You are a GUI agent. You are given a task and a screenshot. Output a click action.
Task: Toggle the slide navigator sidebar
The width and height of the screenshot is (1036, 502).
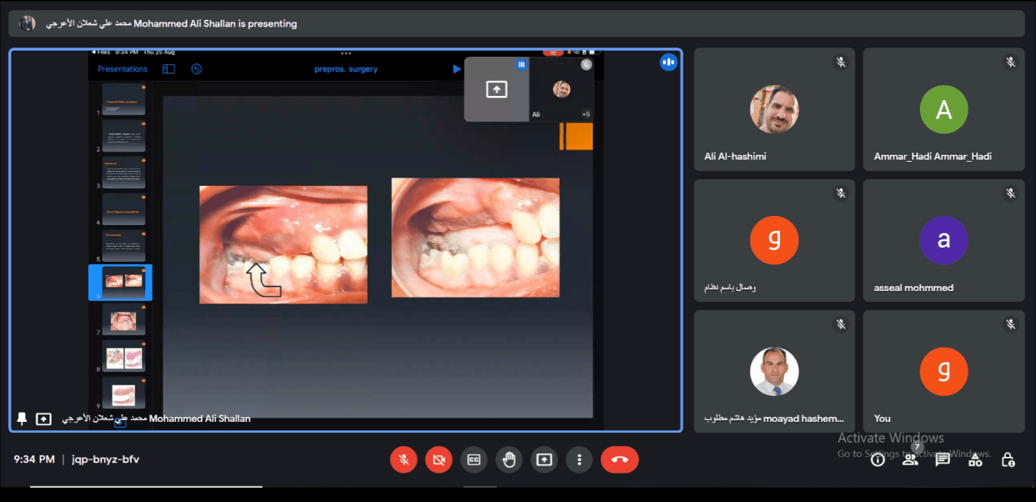[x=168, y=69]
